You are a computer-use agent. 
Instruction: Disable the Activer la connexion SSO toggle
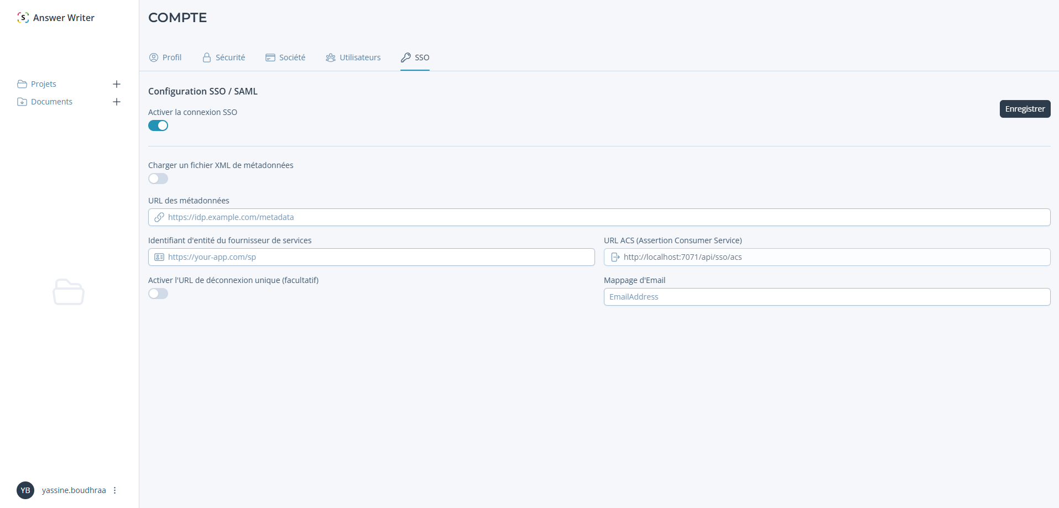pyautogui.click(x=158, y=125)
